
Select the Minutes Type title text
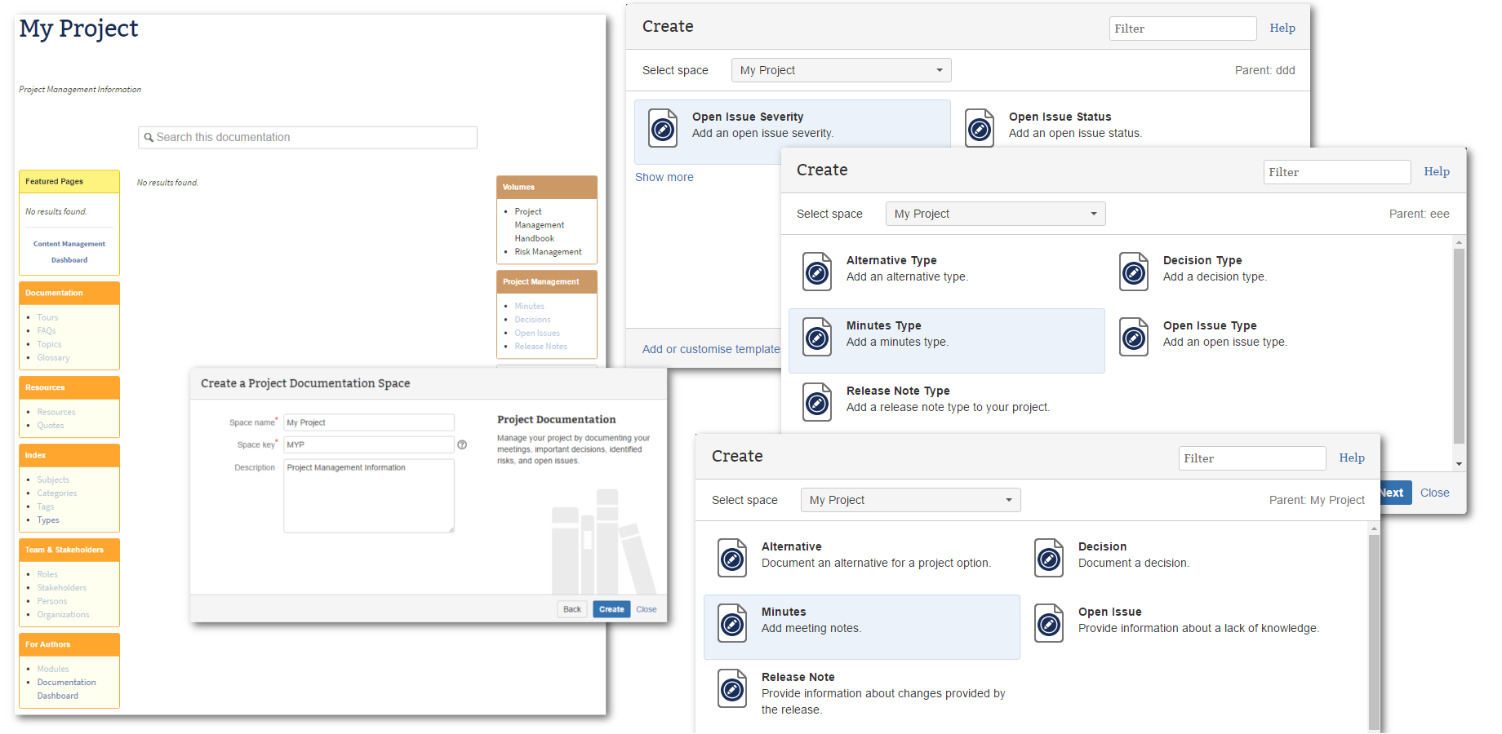click(883, 325)
